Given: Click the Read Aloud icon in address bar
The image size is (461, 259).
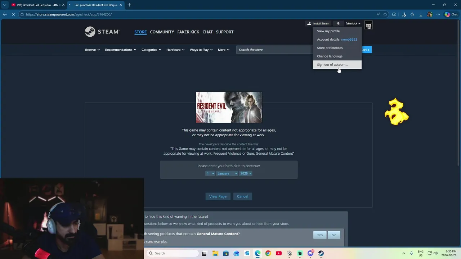Looking at the screenshot, I should pos(378,14).
